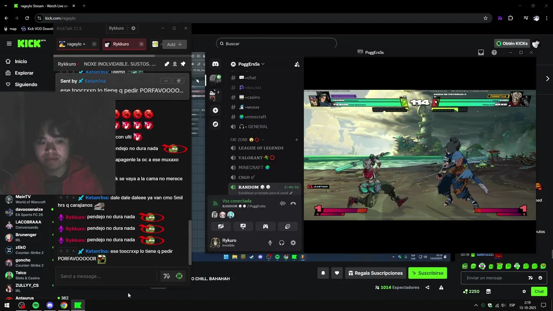
Task: Open the Kick sidebar hamburger menu
Action: point(9,44)
